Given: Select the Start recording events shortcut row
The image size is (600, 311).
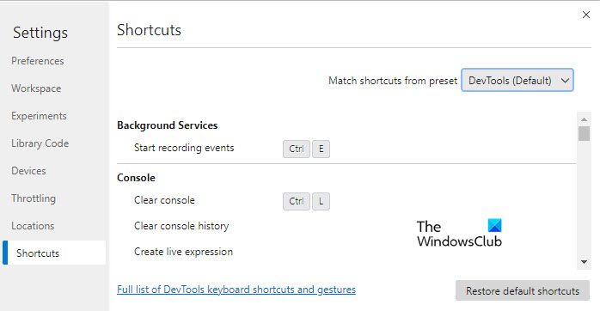Looking at the screenshot, I should point(346,149).
